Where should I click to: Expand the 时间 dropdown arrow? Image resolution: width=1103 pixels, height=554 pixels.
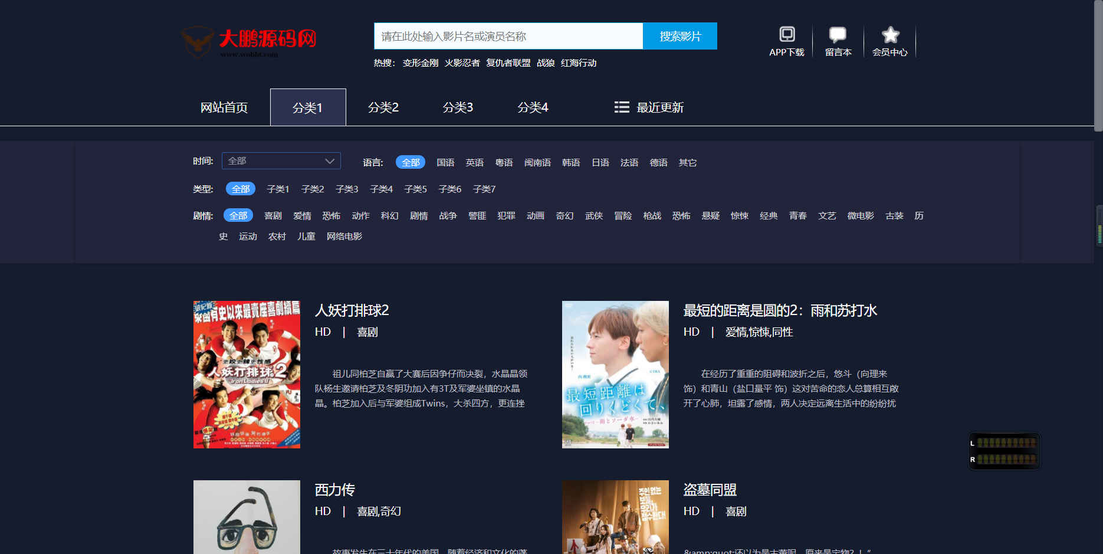pyautogui.click(x=330, y=161)
